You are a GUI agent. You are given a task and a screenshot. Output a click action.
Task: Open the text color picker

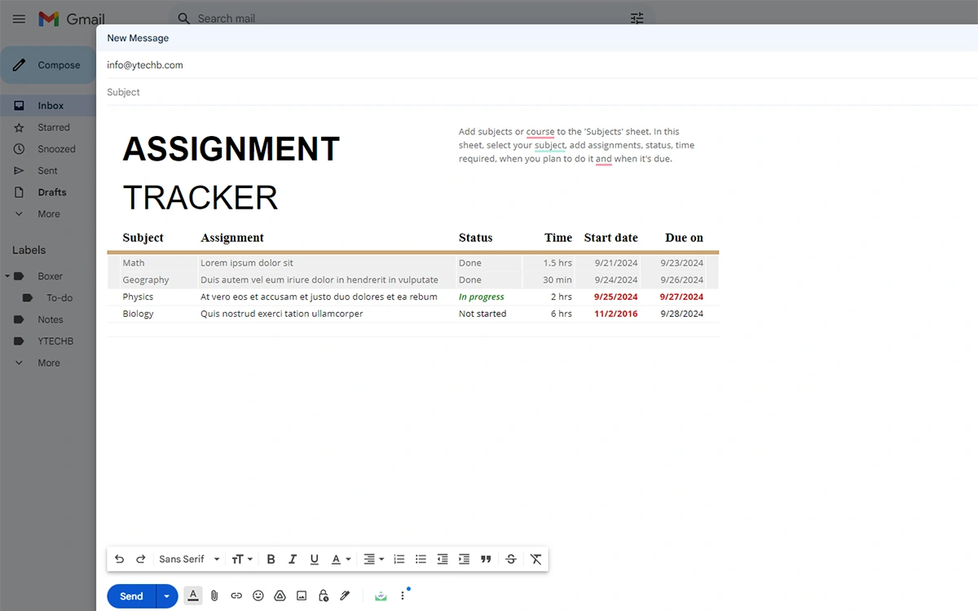pos(341,559)
